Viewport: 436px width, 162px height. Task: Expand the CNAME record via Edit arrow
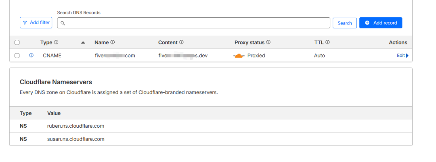click(407, 56)
